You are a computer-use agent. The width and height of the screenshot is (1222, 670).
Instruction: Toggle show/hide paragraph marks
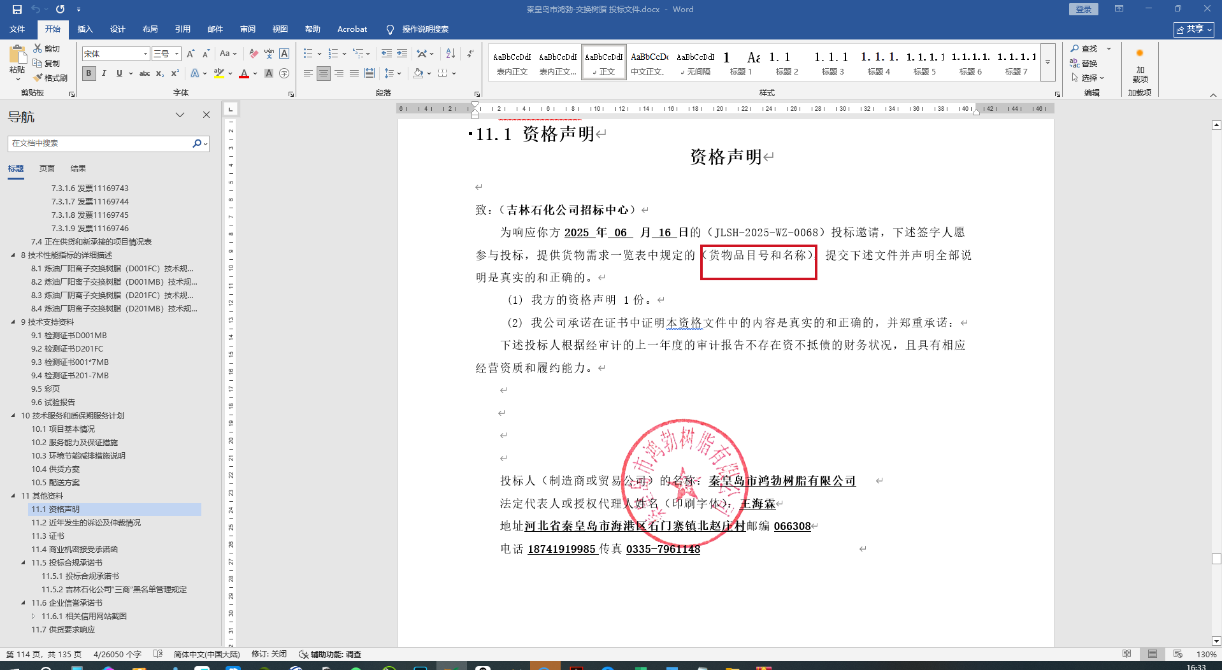[x=470, y=54]
